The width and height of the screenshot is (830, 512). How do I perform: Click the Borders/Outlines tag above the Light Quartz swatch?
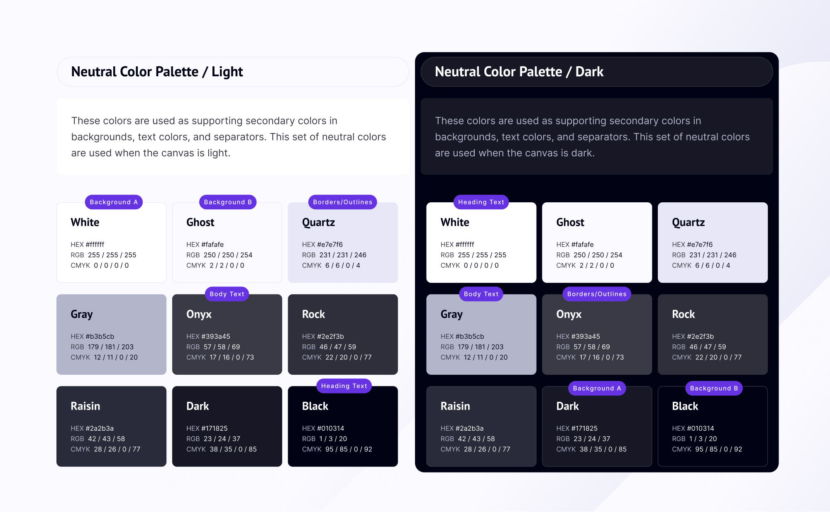342,202
